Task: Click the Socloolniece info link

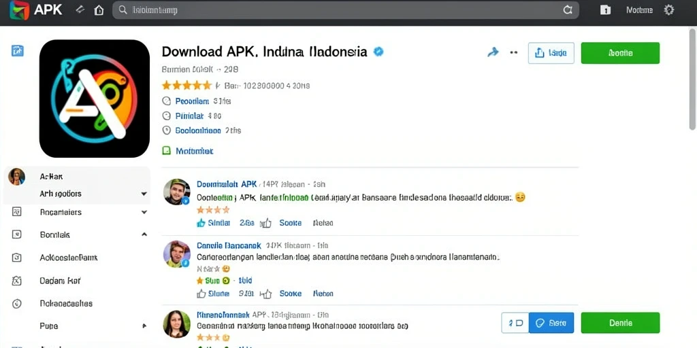Action: [x=198, y=130]
